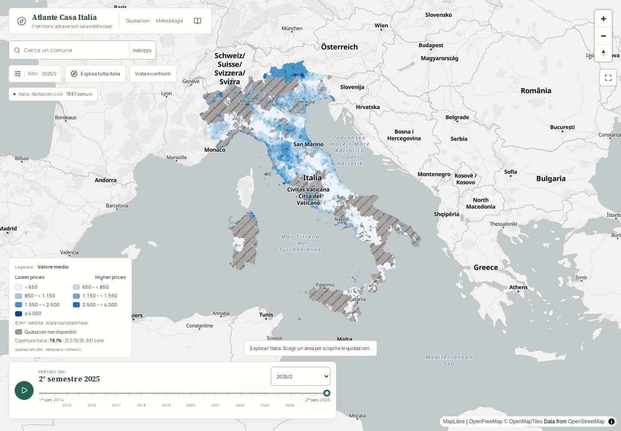The image size is (621, 431).
Task: Open the OpenStreetMap attribution link
Action: [x=586, y=422]
